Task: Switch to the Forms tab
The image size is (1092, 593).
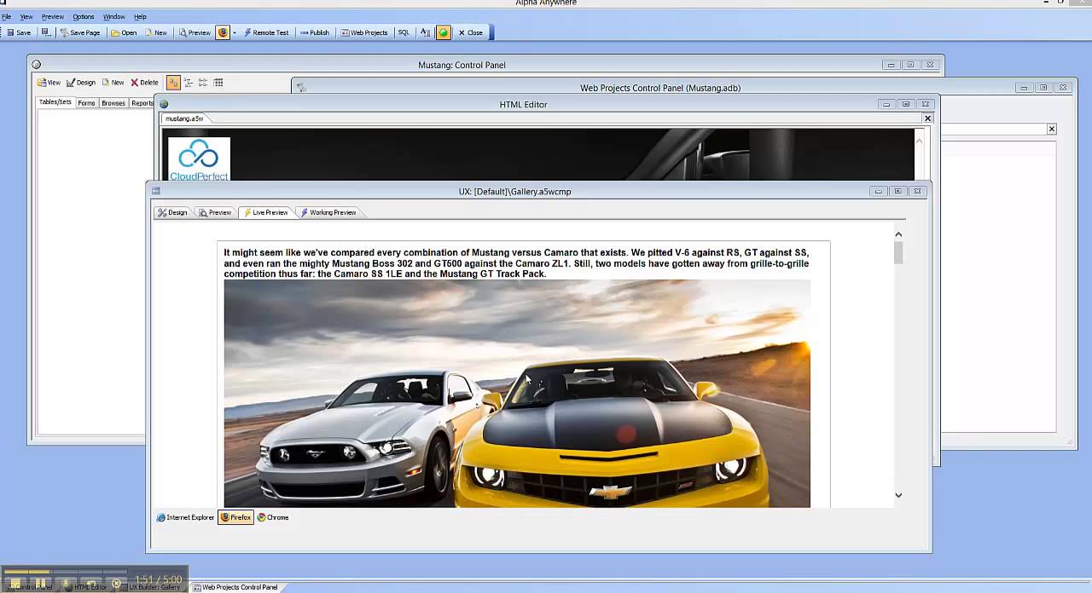Action: pos(86,103)
